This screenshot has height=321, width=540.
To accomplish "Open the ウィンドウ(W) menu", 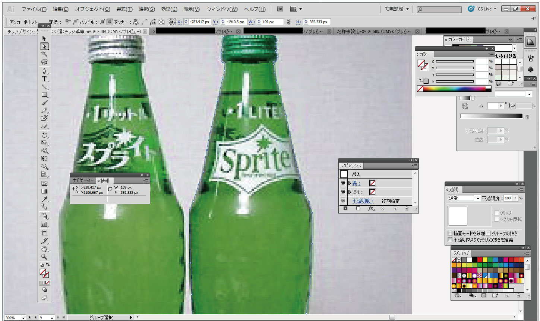I will [222, 9].
